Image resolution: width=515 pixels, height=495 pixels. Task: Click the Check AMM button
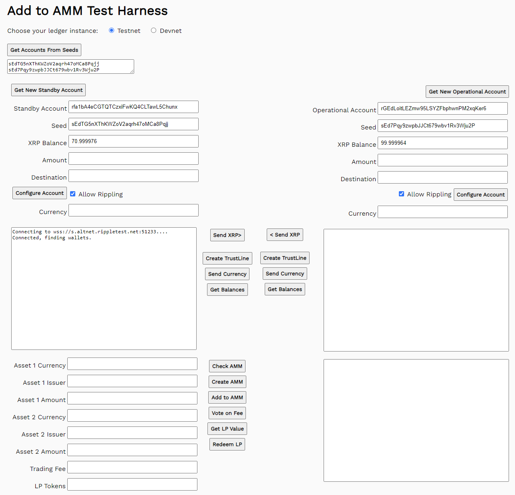point(227,366)
